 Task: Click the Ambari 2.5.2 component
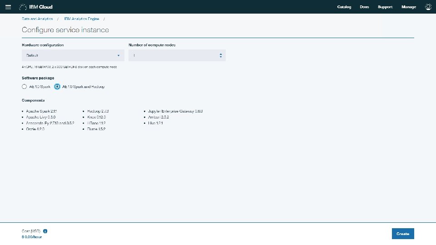coord(158,117)
